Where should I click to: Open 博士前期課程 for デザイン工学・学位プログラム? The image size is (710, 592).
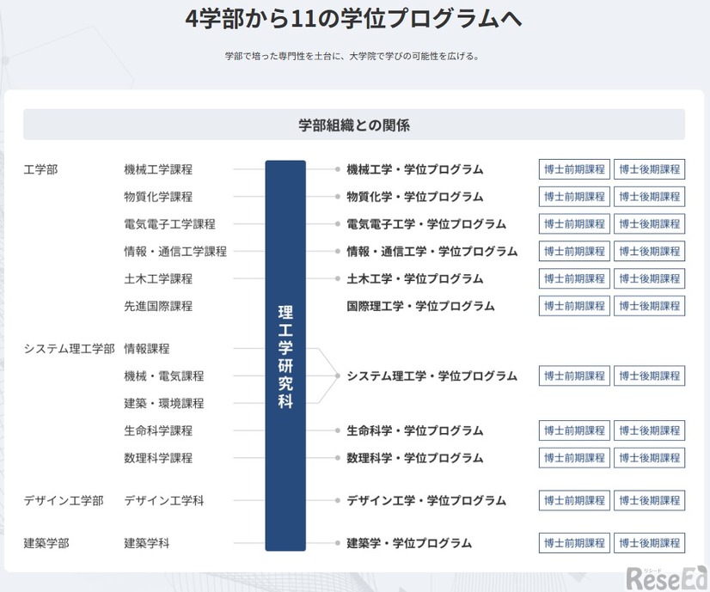click(574, 500)
